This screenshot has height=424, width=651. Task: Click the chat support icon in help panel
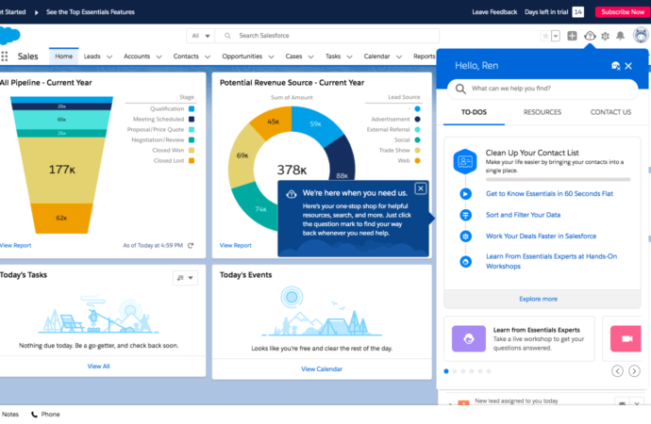point(616,66)
